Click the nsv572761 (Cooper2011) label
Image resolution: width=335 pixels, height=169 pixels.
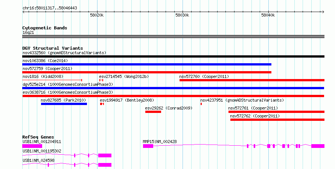click(x=253, y=108)
